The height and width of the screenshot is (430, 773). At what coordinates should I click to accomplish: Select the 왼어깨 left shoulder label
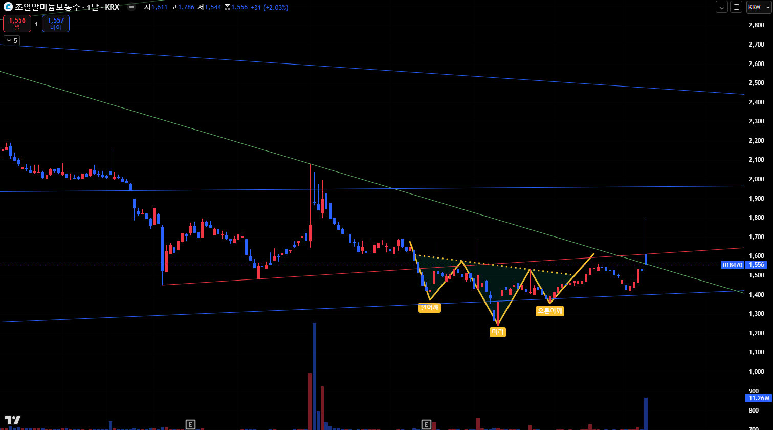point(429,308)
